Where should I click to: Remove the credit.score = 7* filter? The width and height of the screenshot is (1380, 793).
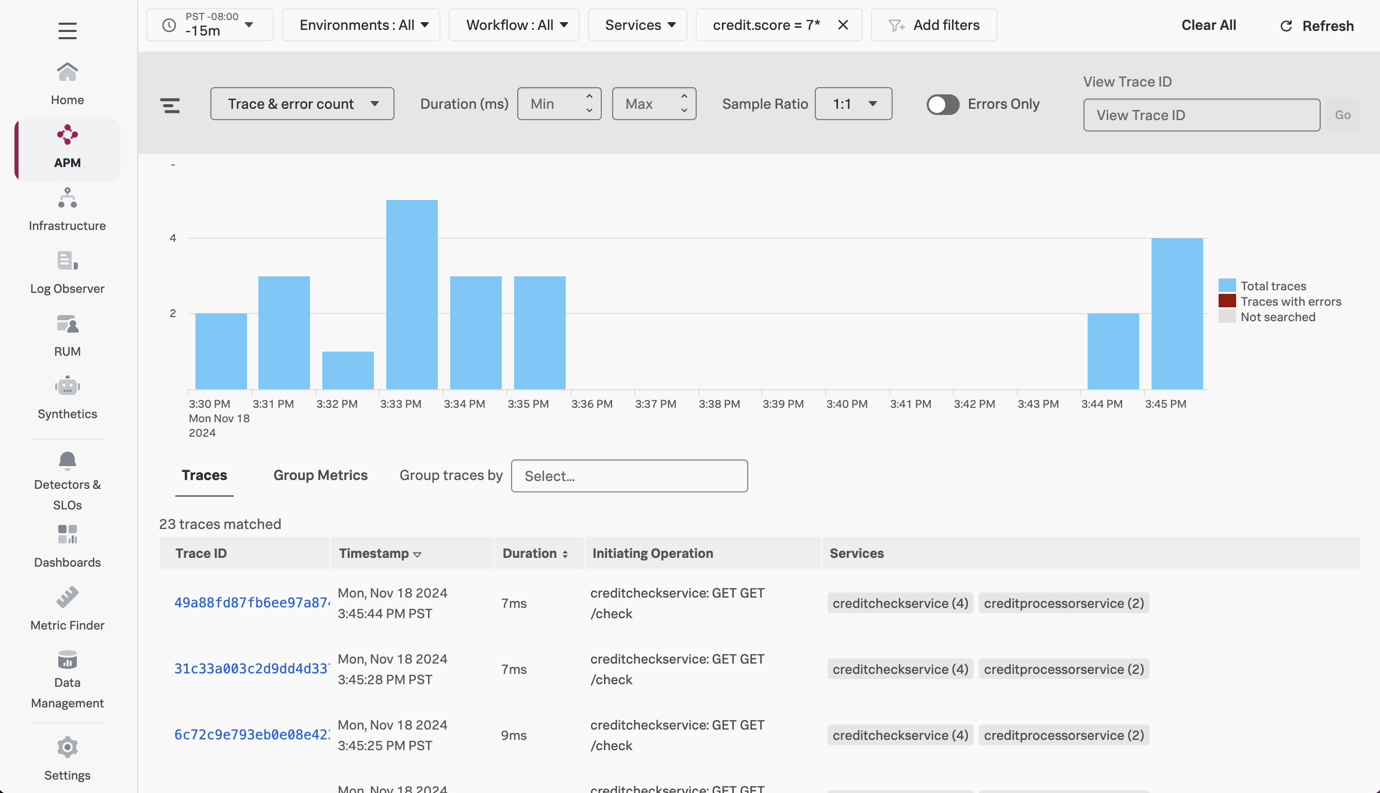843,25
